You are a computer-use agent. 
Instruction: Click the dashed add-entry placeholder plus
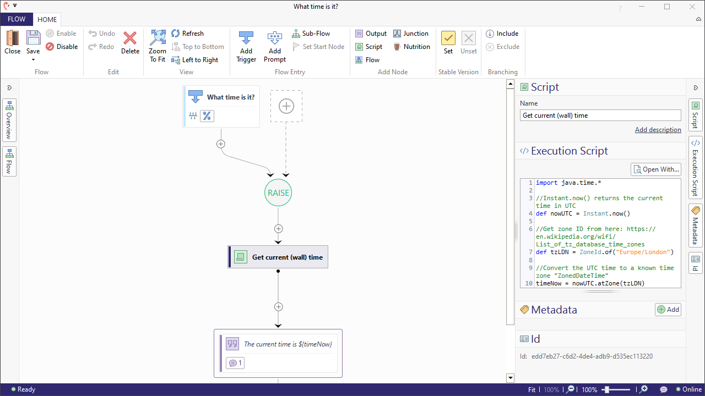[x=286, y=106]
